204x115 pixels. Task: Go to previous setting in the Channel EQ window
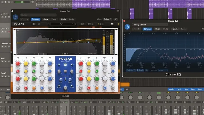pos(134,29)
